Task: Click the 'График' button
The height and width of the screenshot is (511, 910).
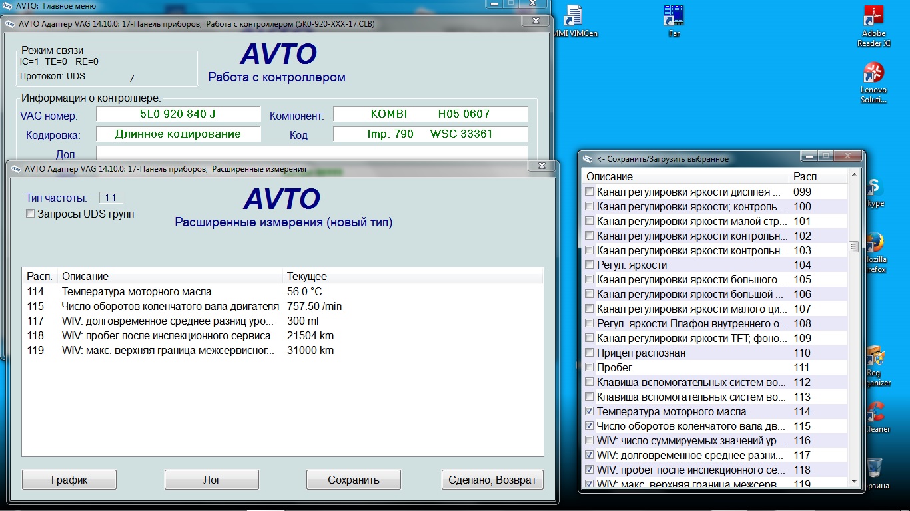Action: coord(69,480)
